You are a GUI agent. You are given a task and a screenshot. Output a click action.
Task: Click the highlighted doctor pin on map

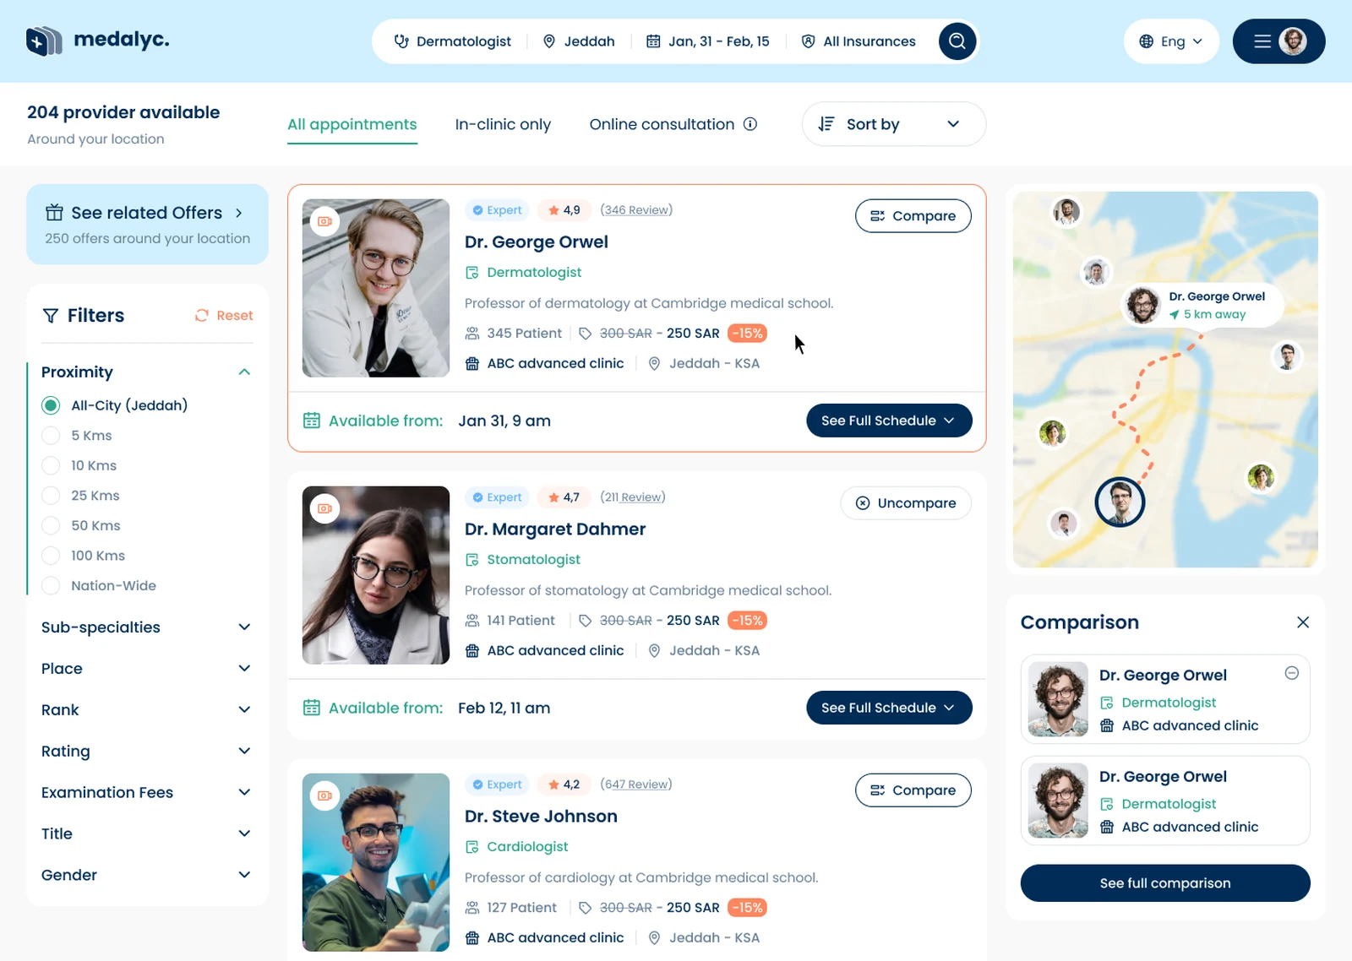1120,502
